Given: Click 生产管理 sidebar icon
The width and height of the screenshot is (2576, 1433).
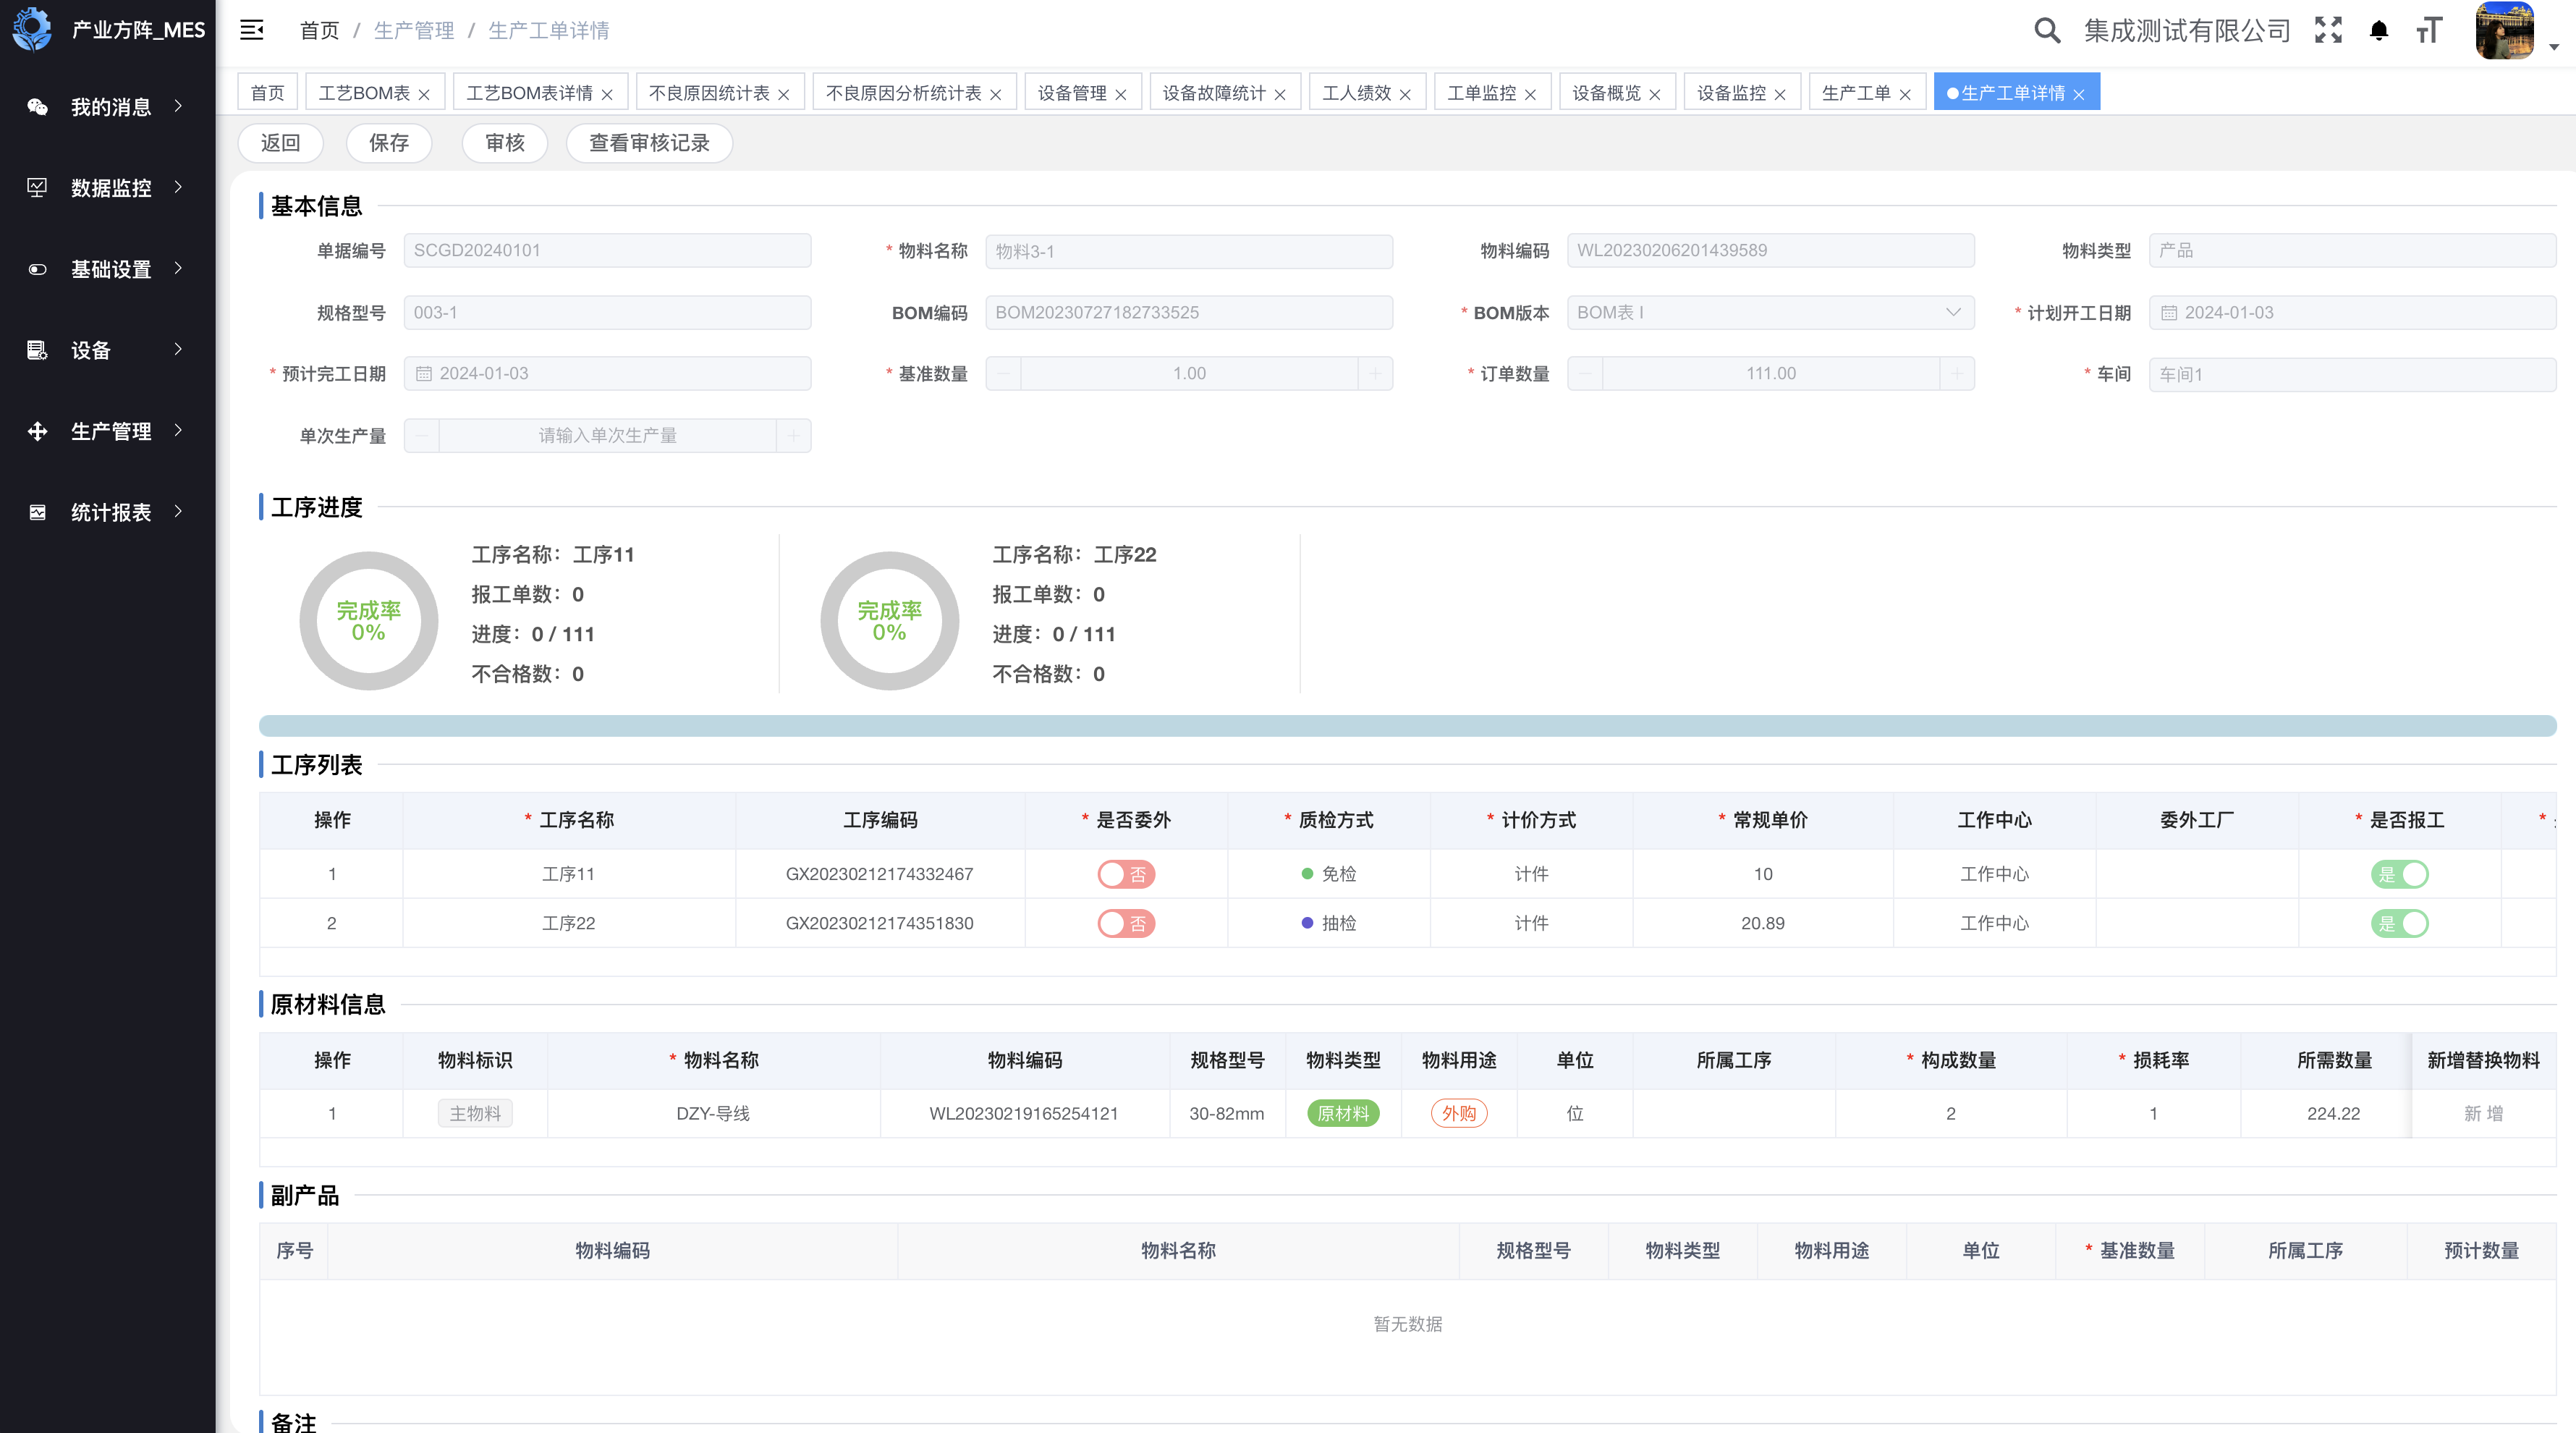Looking at the screenshot, I should click(x=37, y=431).
